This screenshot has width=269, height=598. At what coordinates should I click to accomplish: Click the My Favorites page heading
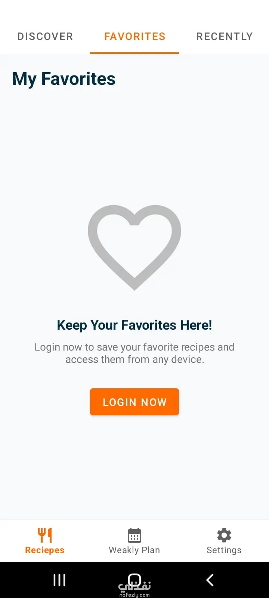point(64,79)
